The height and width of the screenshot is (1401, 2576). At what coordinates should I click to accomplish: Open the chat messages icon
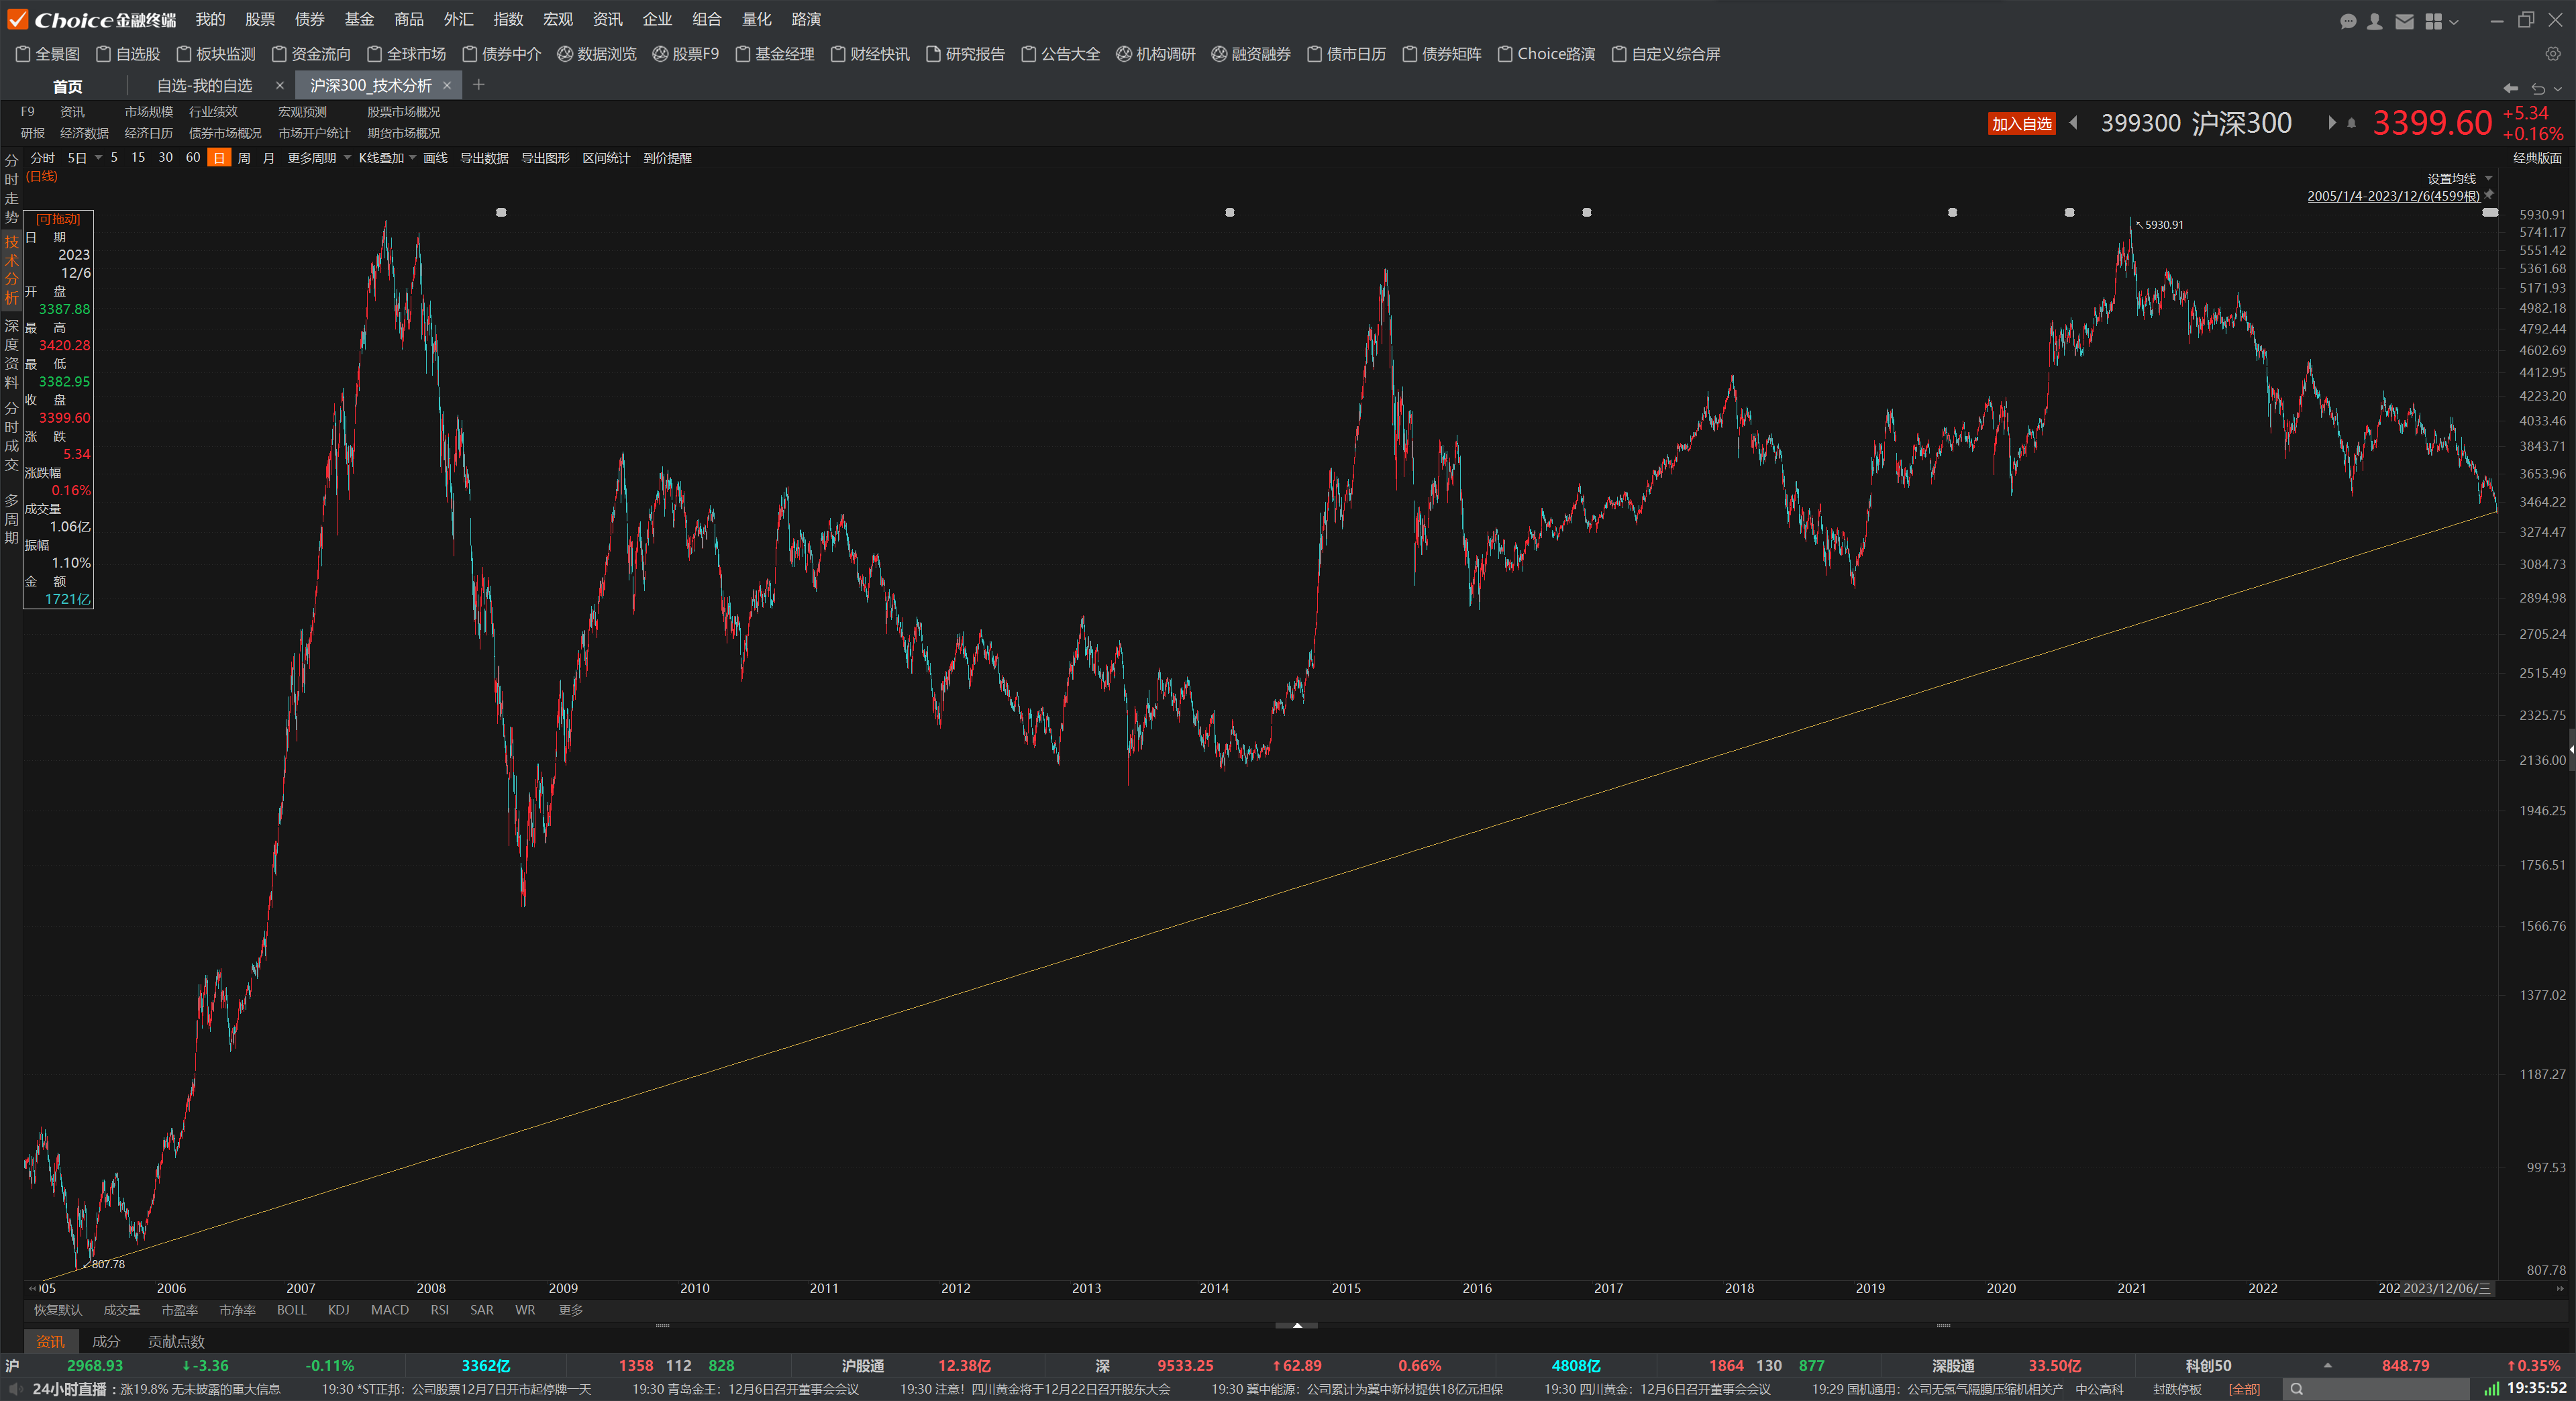[2349, 21]
